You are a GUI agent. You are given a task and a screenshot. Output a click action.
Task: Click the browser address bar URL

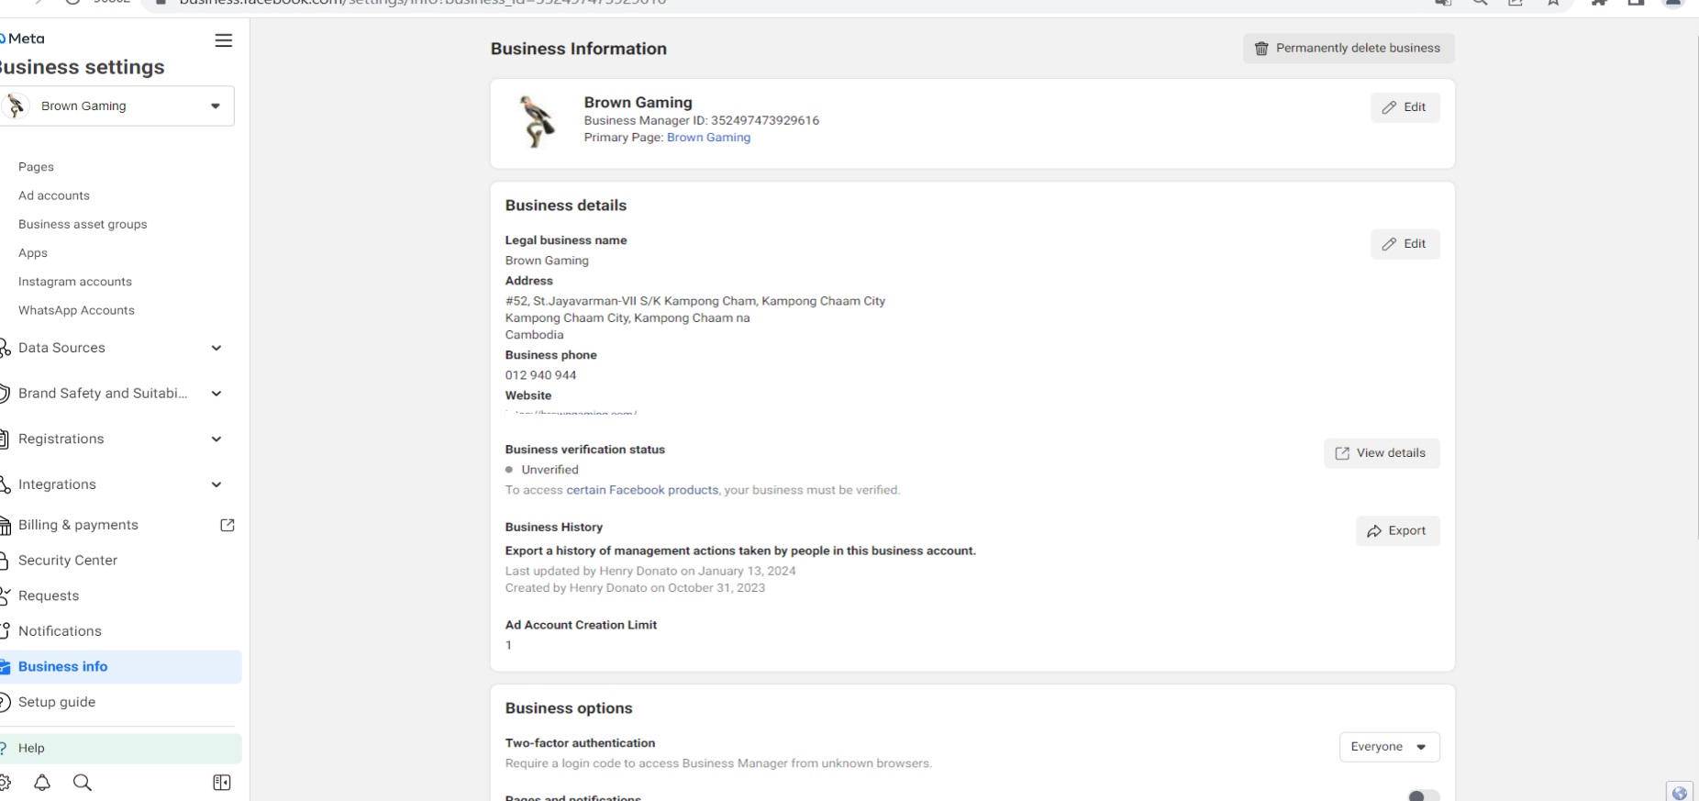pos(422,3)
